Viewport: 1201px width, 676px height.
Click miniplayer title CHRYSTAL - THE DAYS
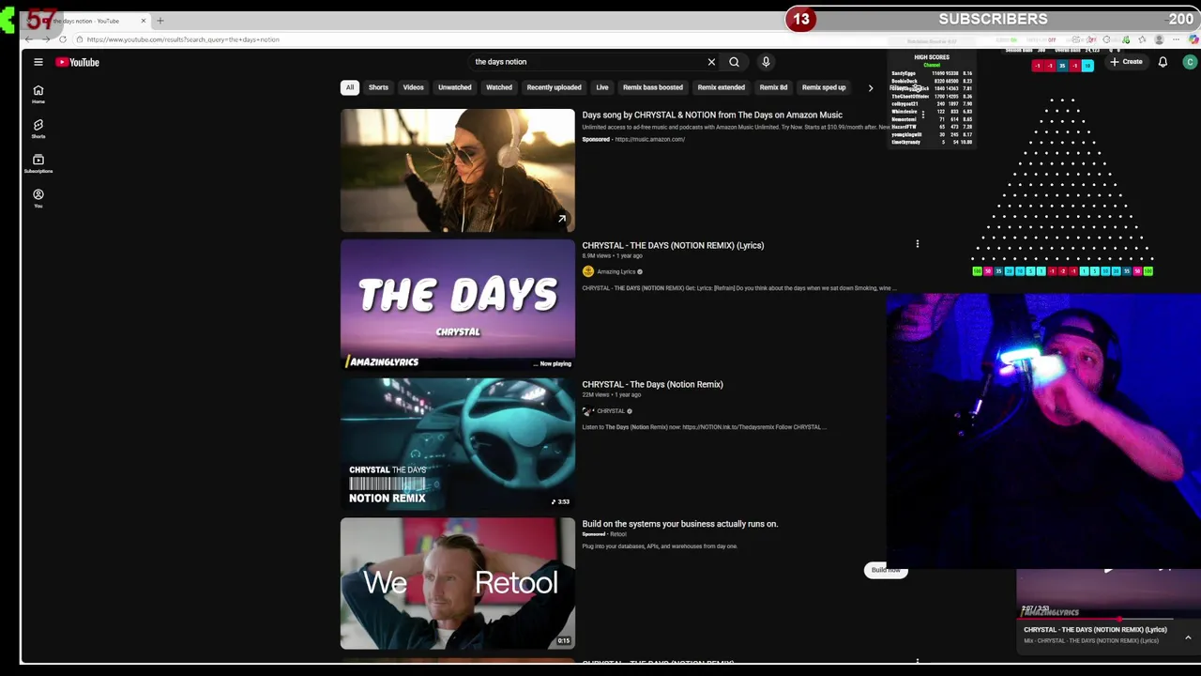coord(1095,630)
